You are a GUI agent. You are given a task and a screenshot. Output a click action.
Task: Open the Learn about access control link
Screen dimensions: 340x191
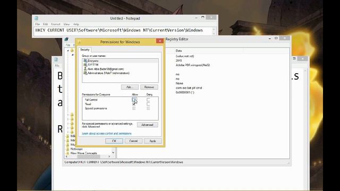click(107, 133)
